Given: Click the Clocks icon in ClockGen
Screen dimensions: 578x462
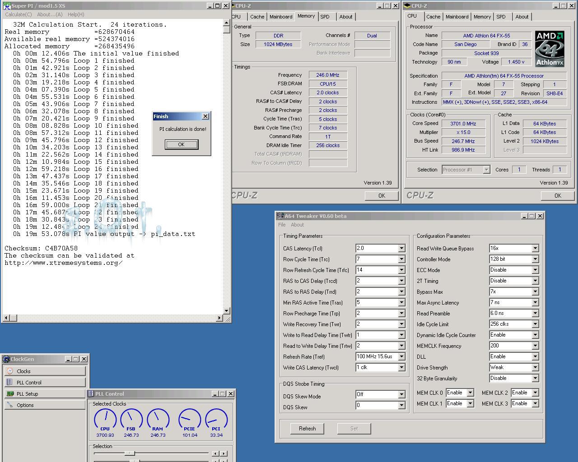Looking at the screenshot, I should pos(10,371).
